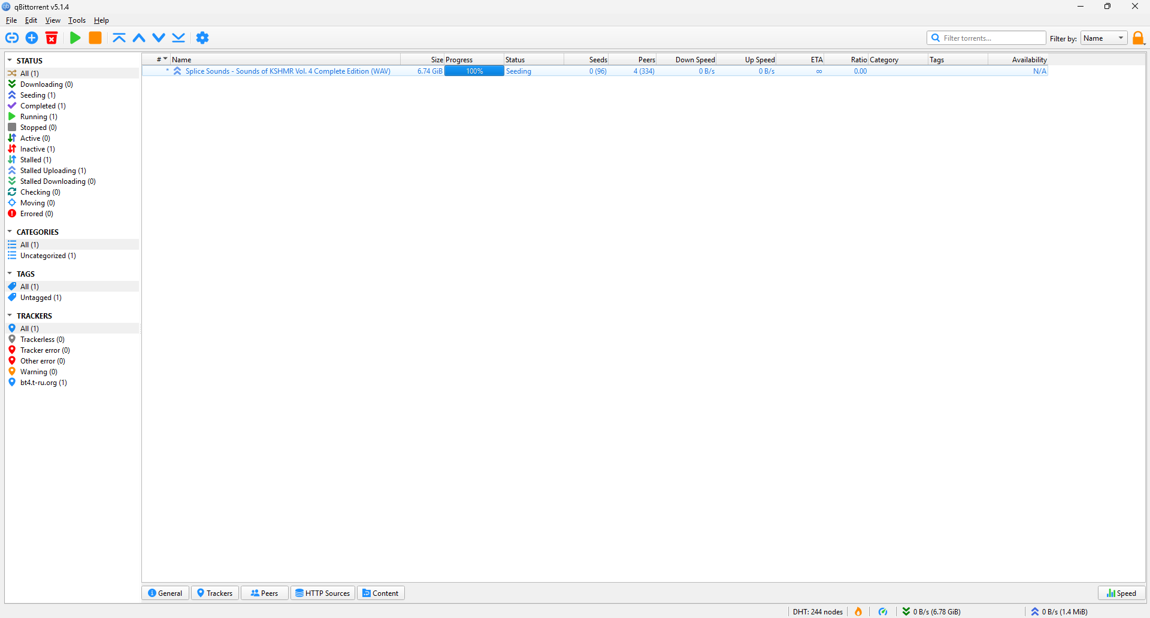Filter by Downloading (0) status

point(47,84)
